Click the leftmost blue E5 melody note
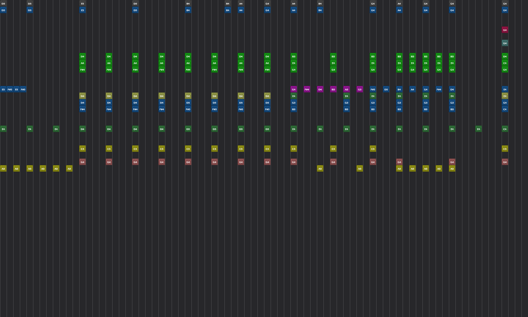The image size is (528, 317). point(3,89)
